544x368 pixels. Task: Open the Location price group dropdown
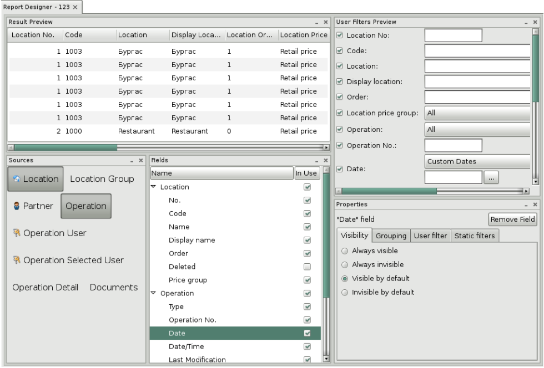(x=477, y=113)
